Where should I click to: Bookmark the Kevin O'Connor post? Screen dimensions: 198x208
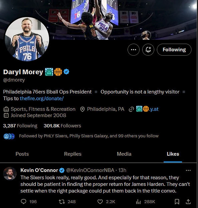[177, 202]
